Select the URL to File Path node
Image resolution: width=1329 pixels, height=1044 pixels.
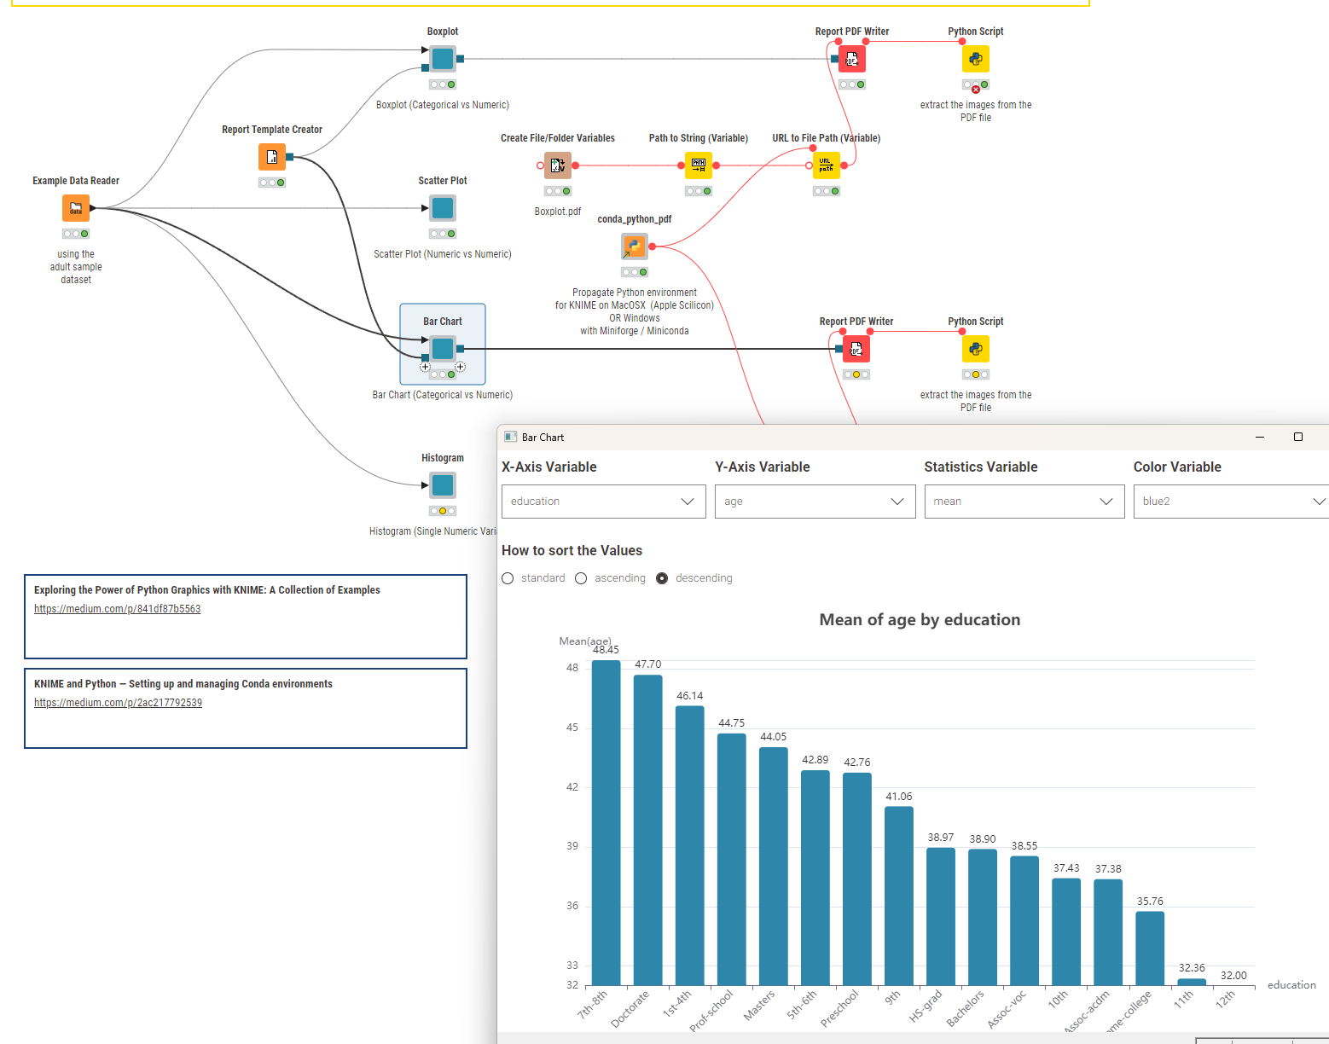coord(826,165)
